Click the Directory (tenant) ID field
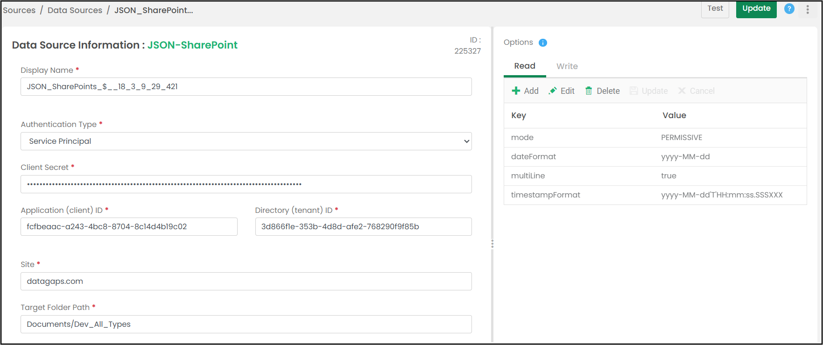This screenshot has height=345, width=823. [363, 227]
